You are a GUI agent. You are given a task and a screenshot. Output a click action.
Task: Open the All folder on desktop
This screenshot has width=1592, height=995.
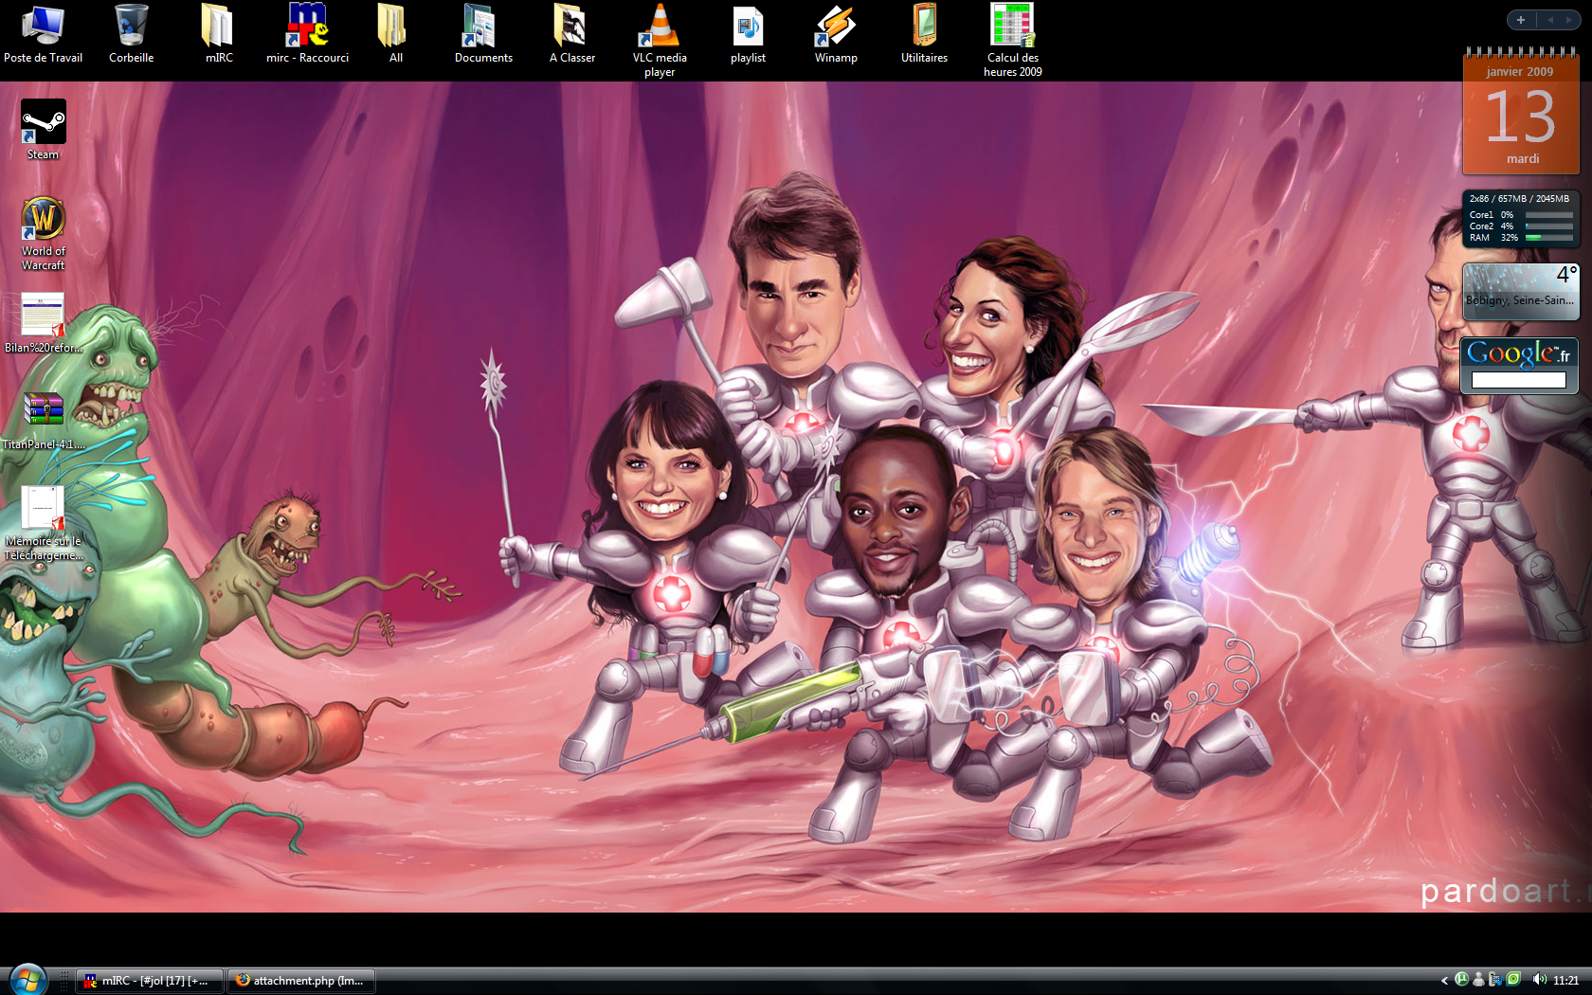pyautogui.click(x=395, y=33)
